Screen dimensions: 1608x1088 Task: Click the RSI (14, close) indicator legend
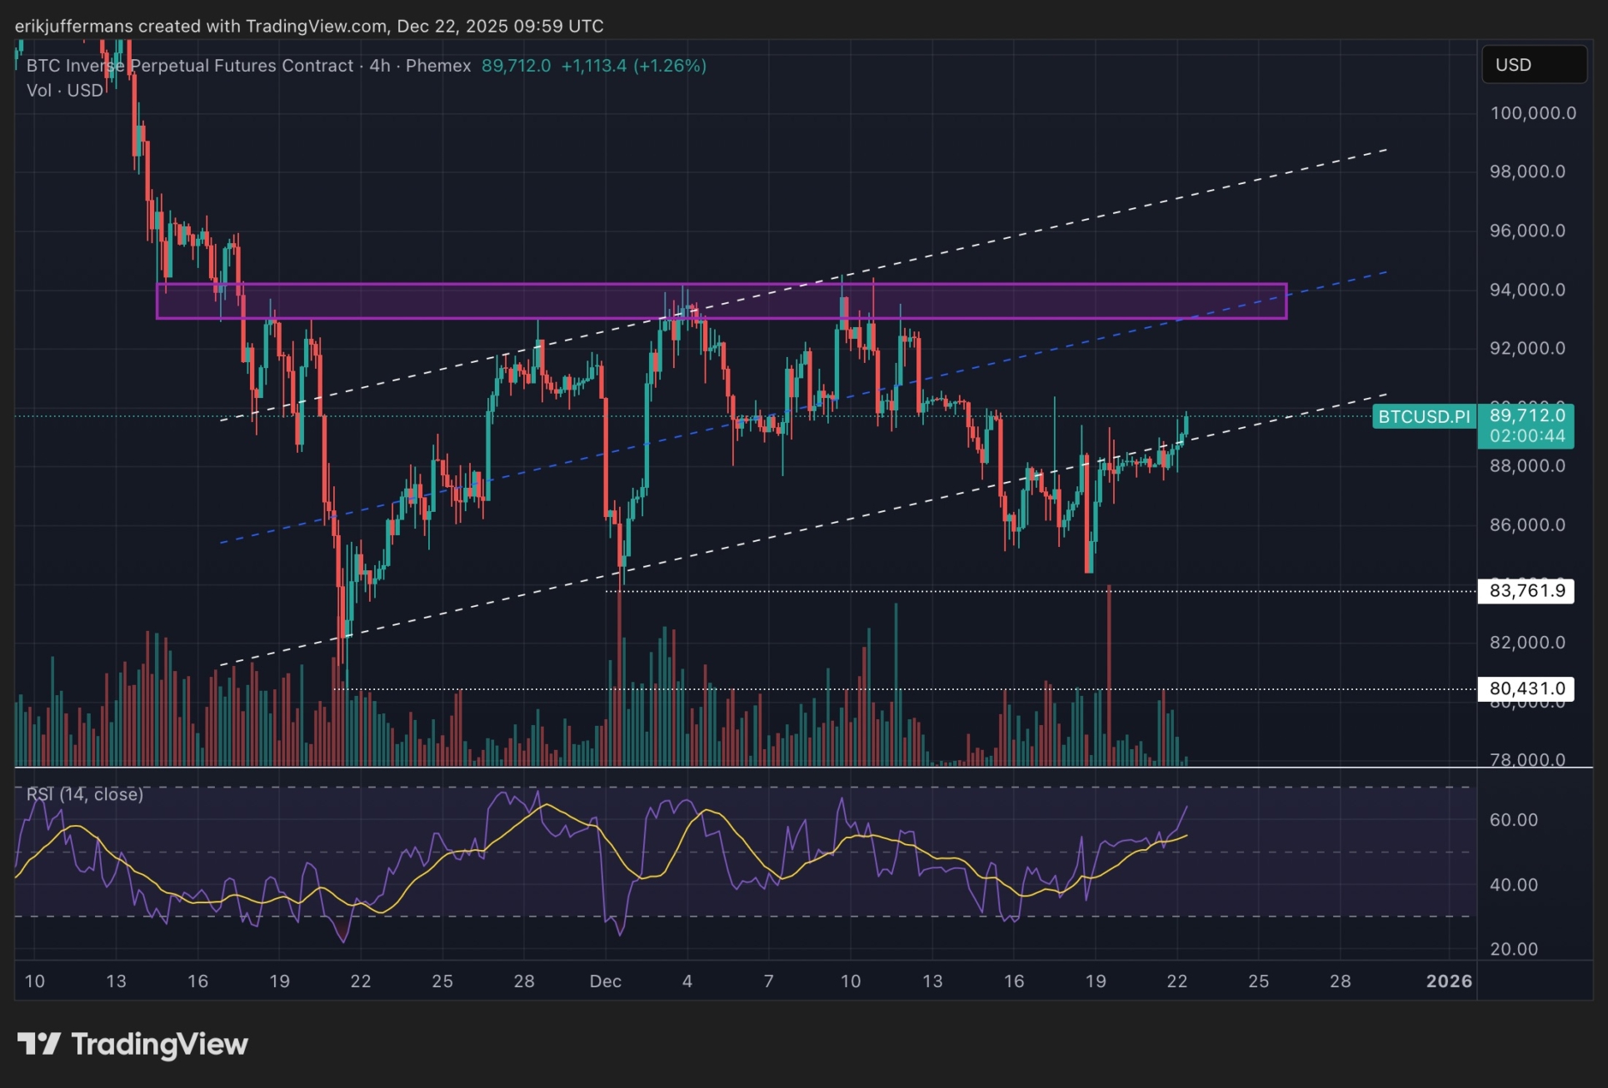click(84, 794)
